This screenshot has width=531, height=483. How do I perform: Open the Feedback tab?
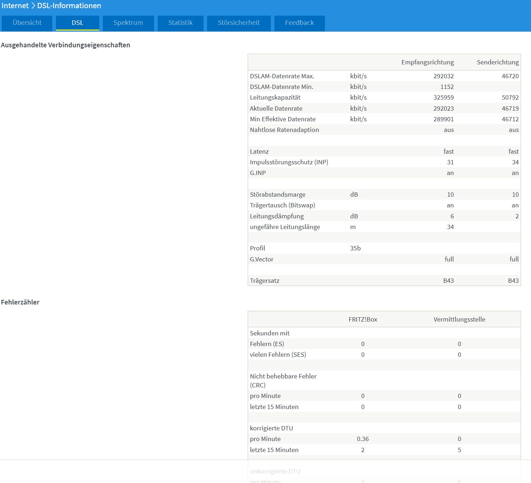coord(300,23)
